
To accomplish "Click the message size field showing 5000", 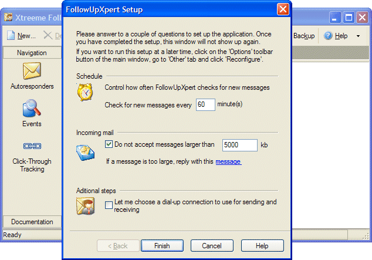I will click(x=239, y=145).
